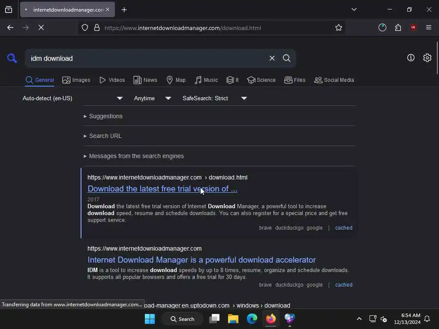This screenshot has height=329, width=439.
Task: Click the '2017' date text
Action: point(93,200)
